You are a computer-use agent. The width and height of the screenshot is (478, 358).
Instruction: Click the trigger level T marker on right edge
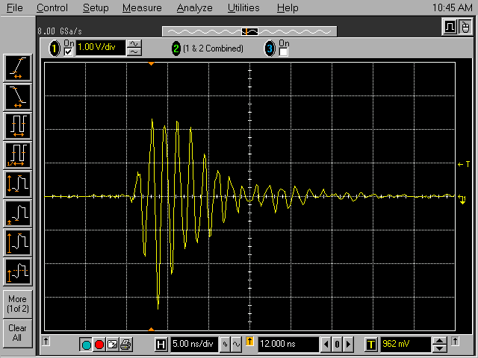[464, 164]
